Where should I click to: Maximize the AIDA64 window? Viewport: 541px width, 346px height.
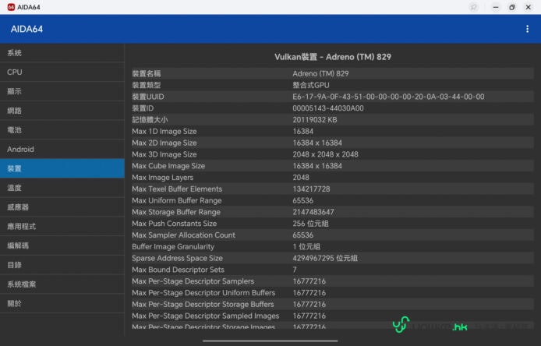(512, 7)
